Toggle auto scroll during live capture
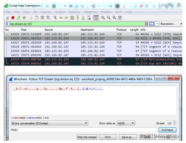186x143 pixels. (x=89, y=18)
